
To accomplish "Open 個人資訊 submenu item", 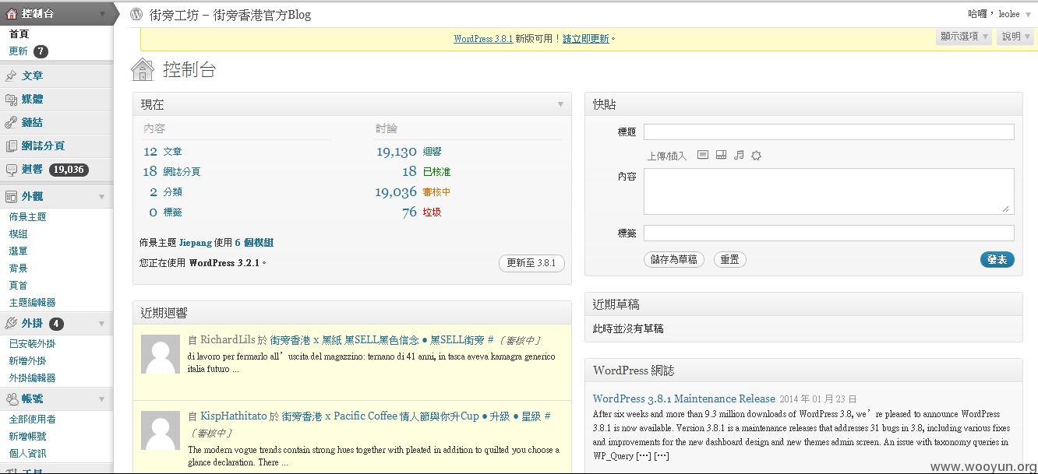I will click(27, 454).
